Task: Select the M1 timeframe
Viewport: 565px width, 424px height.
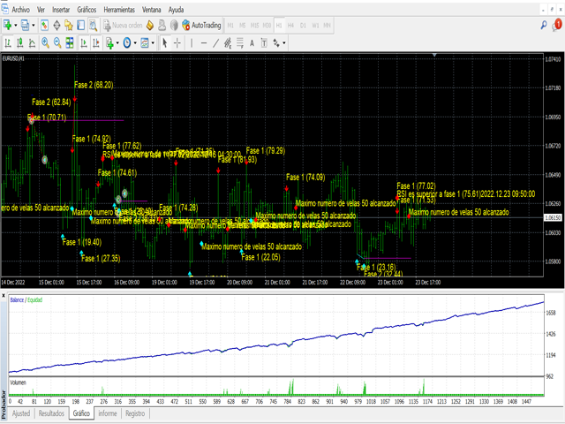Action: pyautogui.click(x=230, y=26)
